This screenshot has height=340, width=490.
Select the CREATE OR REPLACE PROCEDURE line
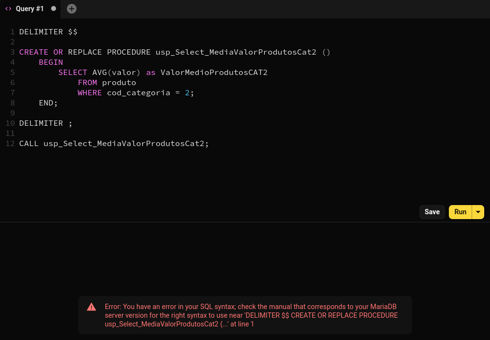174,52
